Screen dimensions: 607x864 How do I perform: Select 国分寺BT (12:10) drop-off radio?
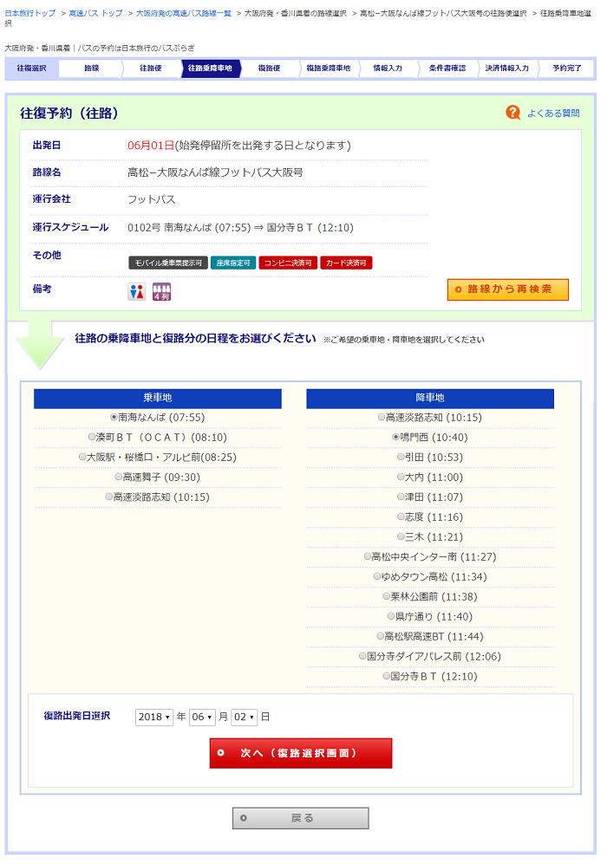387,676
